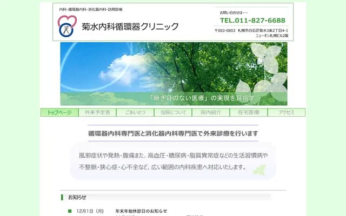The height and width of the screenshot is (216, 346).
Task: Go to the アクセス access tab
Action: [x=287, y=112]
